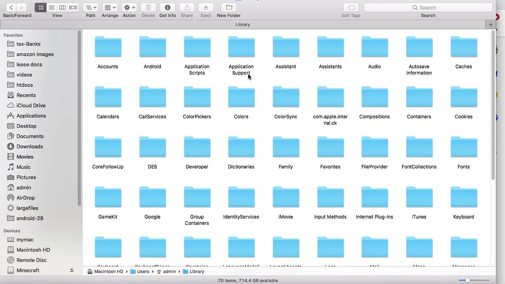Click the Get Info icon
505x284 pixels.
168,7
